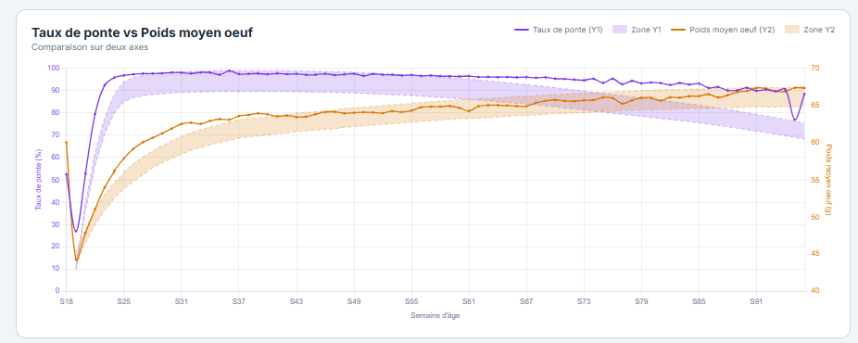
Task: Click the last purple data point at chart end
Action: pyautogui.click(x=804, y=94)
